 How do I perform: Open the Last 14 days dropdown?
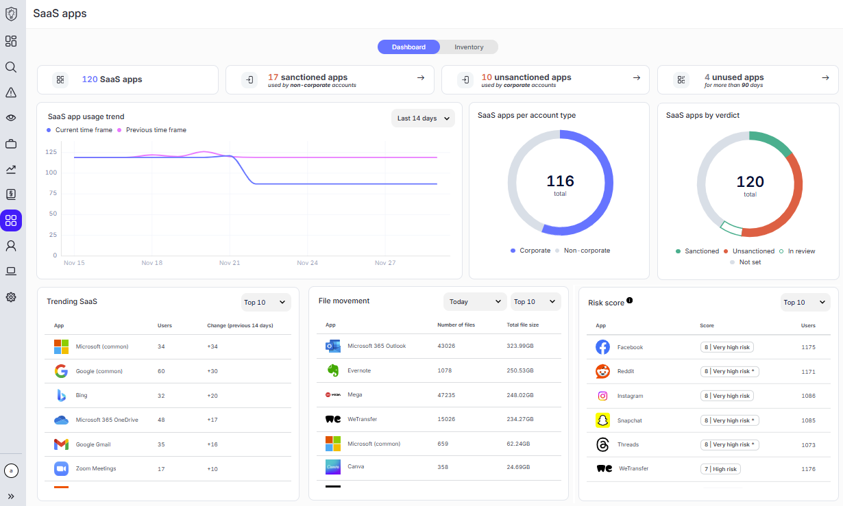click(x=423, y=118)
